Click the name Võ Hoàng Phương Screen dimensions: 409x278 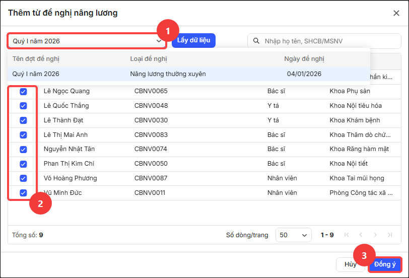[70, 178]
